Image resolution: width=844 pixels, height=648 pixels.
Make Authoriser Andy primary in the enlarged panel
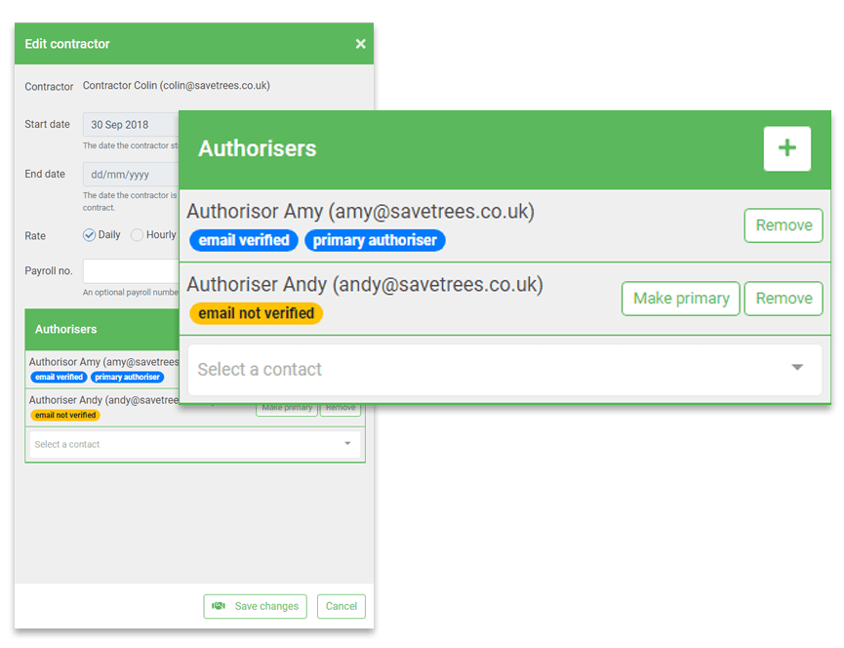point(681,299)
